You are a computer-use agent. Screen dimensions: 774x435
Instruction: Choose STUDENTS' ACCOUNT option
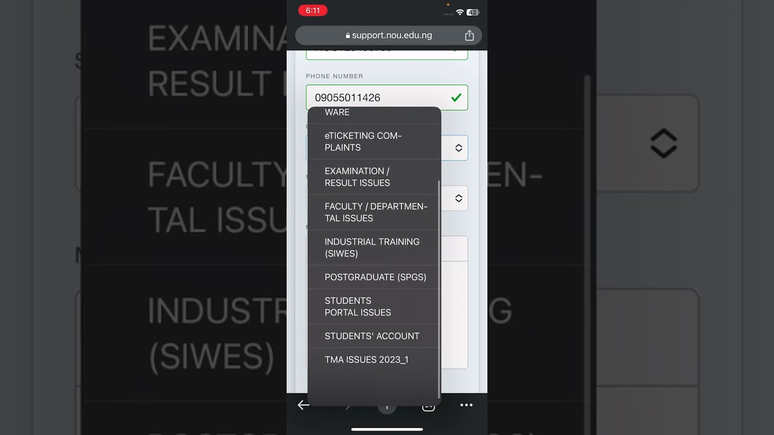click(x=374, y=336)
